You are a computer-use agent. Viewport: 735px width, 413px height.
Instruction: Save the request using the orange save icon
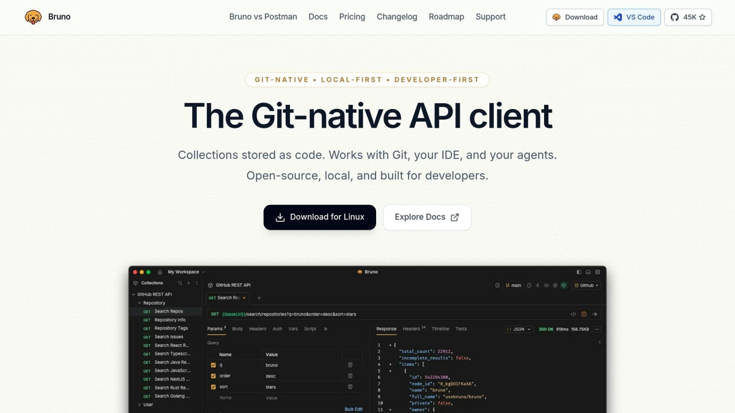584,314
